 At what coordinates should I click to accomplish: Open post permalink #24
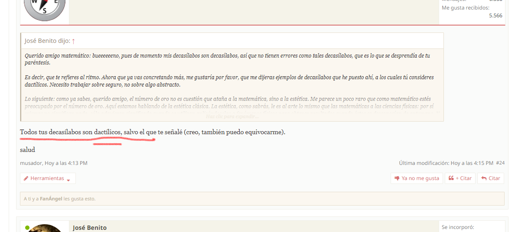(x=500, y=163)
